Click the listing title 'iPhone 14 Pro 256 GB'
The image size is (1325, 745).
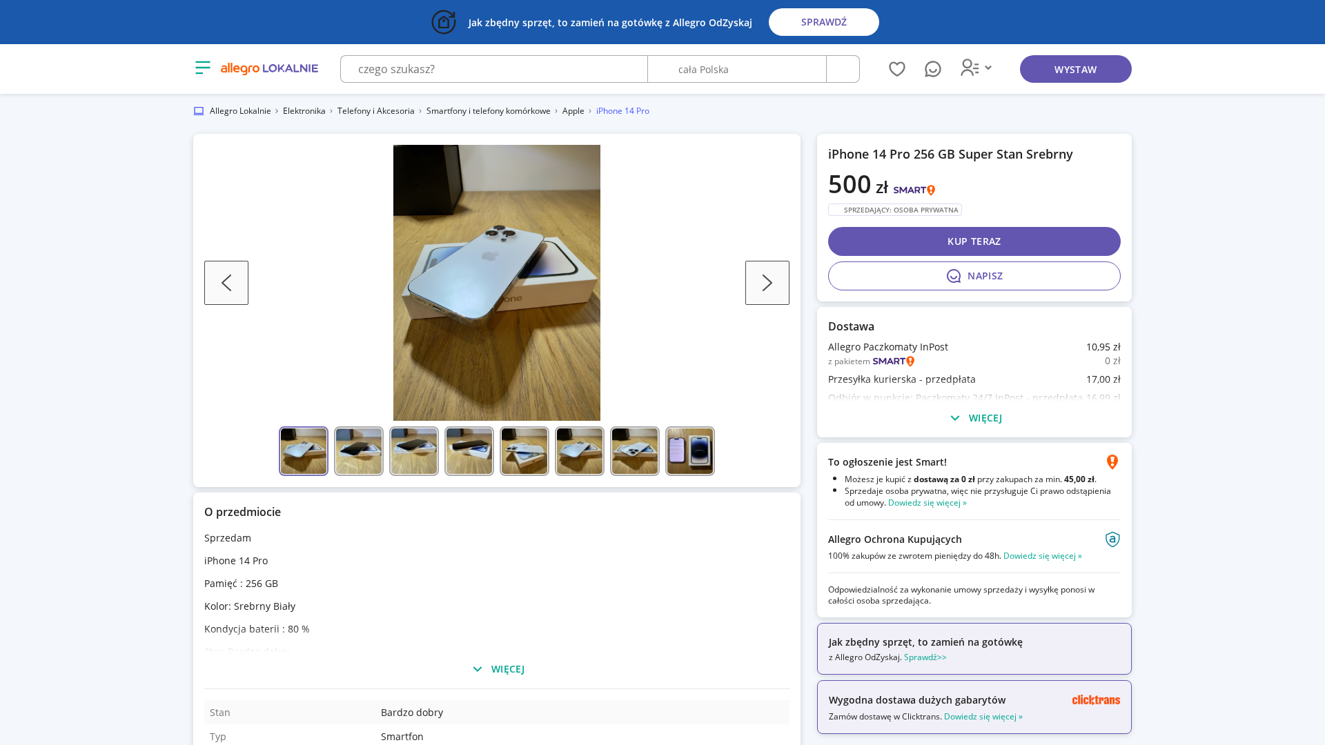click(x=950, y=155)
